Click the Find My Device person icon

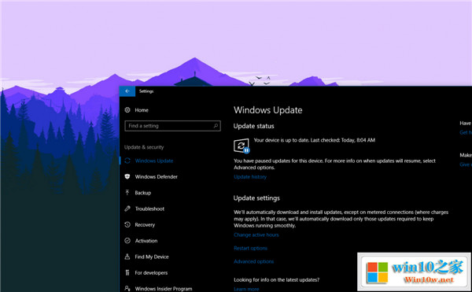coord(127,257)
